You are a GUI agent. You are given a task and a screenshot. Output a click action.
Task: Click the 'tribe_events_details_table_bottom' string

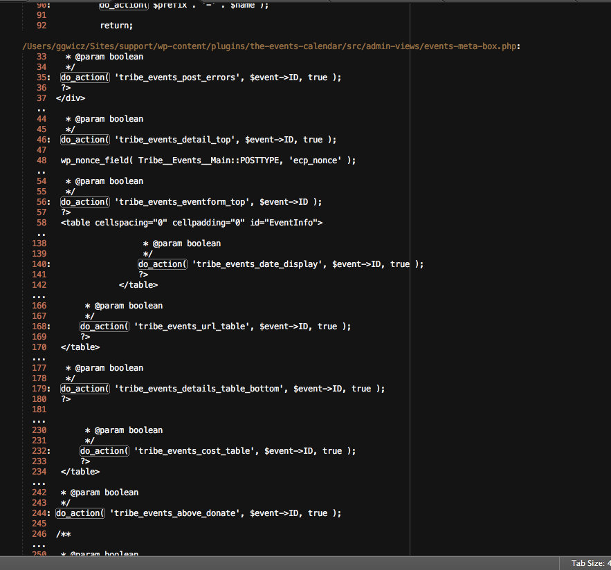[201, 389]
